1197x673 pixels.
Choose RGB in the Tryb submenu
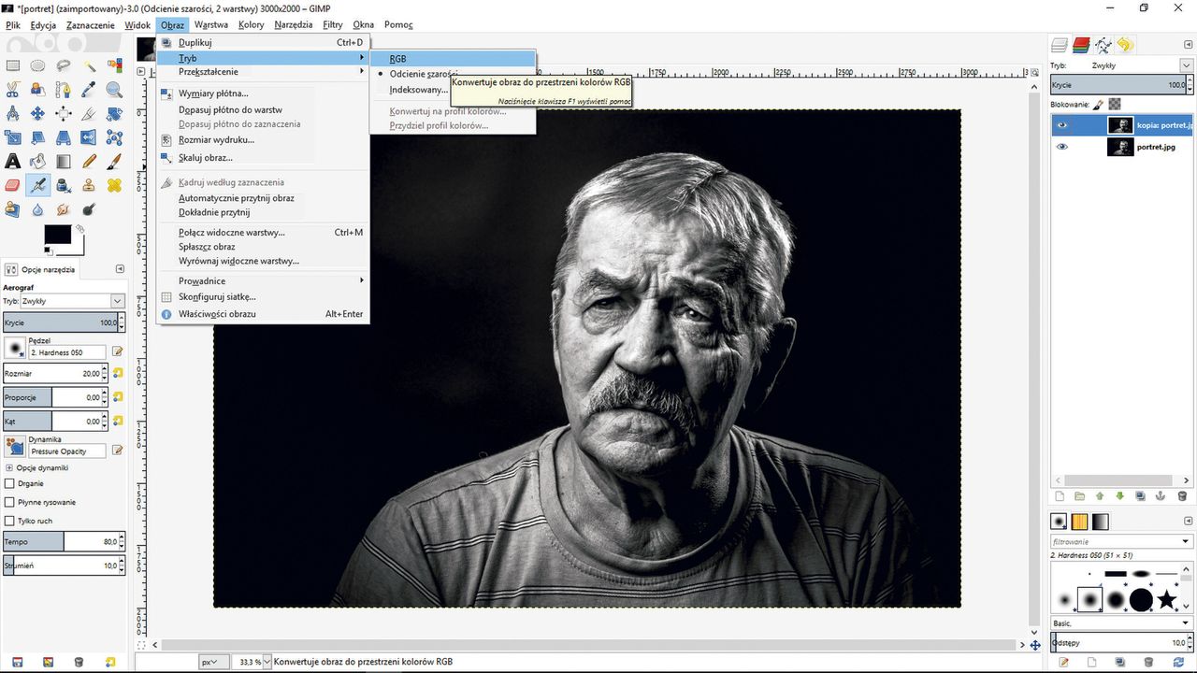pos(454,59)
